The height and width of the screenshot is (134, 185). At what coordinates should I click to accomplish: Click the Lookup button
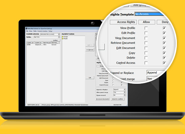click(x=55, y=40)
